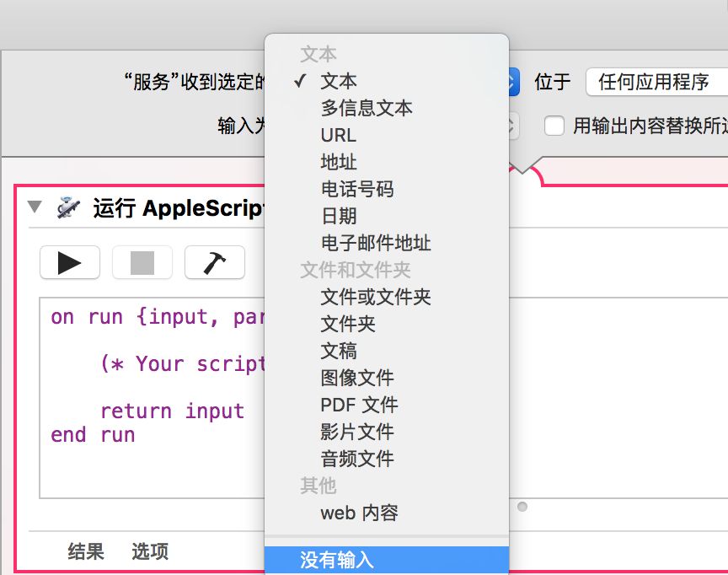This screenshot has width=728, height=575.
Task: Pick 文件夹 from the menu
Action: coord(386,324)
